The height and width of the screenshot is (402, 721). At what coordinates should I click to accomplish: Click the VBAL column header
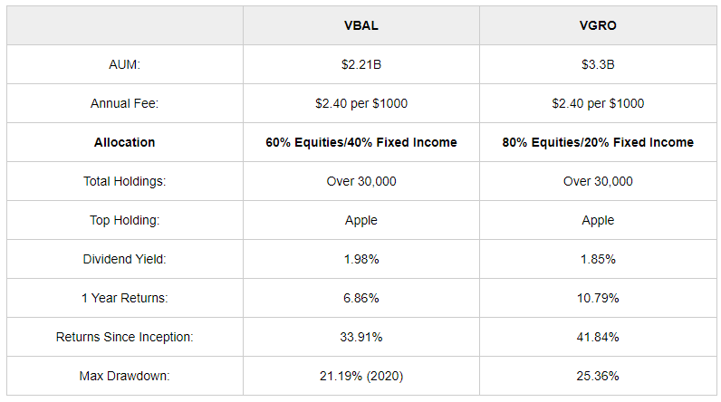tap(361, 25)
